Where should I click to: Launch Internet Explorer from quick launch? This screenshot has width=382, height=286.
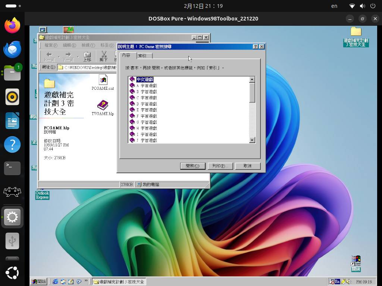[55, 282]
